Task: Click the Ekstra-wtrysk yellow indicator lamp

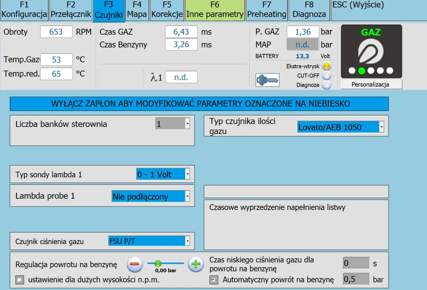Action: 327,66
